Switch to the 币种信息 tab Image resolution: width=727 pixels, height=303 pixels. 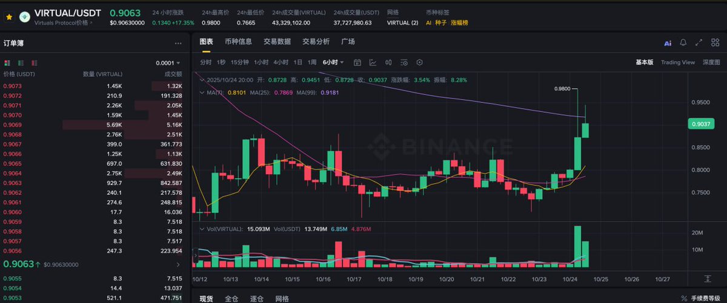238,42
